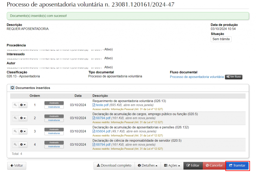Expand the Ações menu
The image size is (256, 175).
[172, 165]
